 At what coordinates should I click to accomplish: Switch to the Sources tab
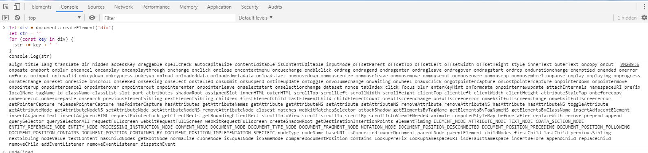[x=96, y=7]
